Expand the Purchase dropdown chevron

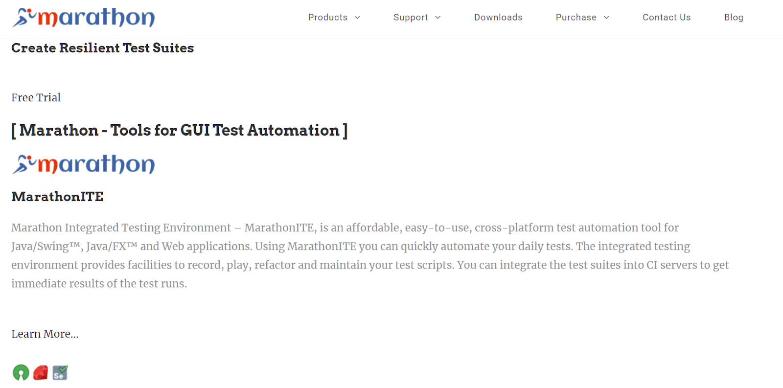[x=606, y=18]
